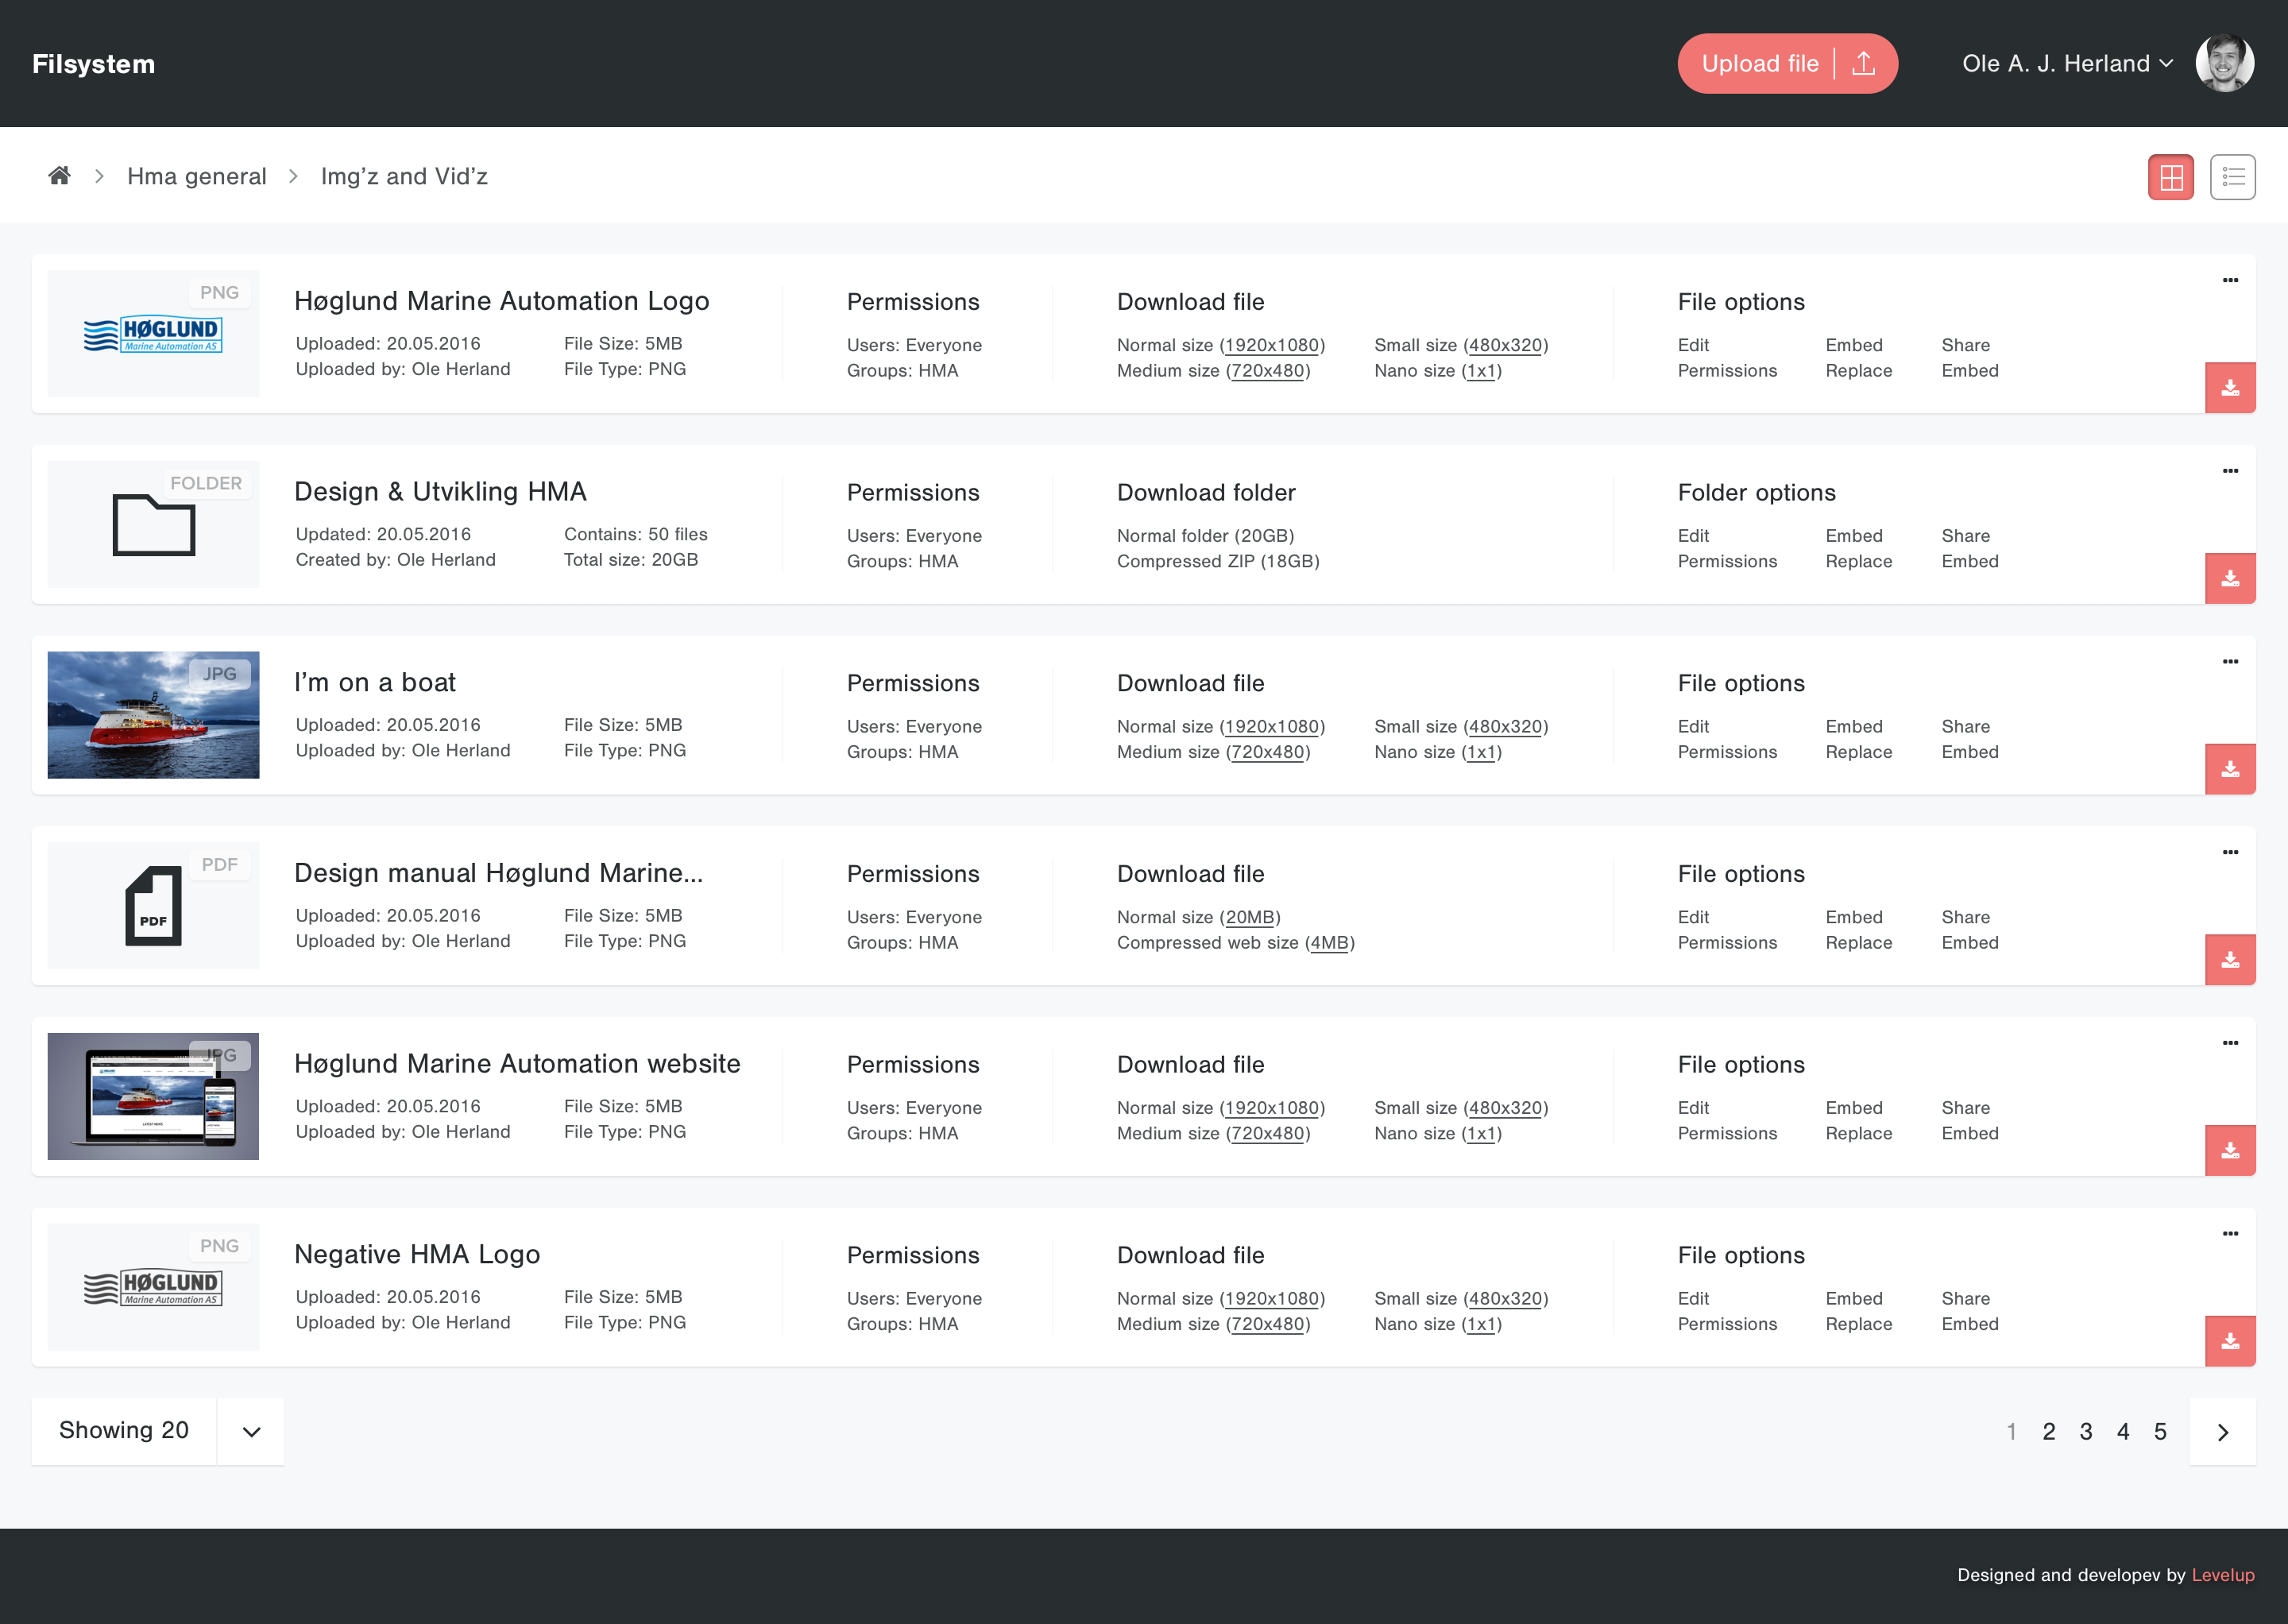The height and width of the screenshot is (1624, 2288).
Task: Select the Img'z and Vid'z breadcrumb
Action: [x=404, y=175]
